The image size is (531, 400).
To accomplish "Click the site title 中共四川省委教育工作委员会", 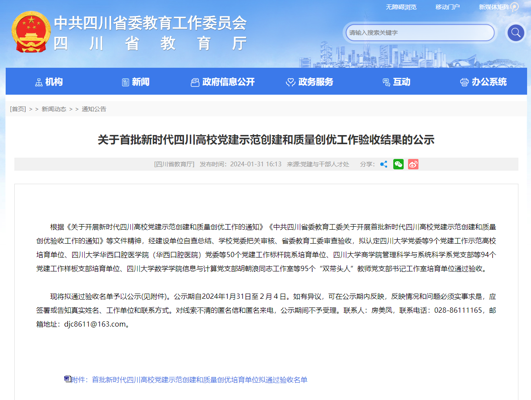I will pyautogui.click(x=151, y=23).
